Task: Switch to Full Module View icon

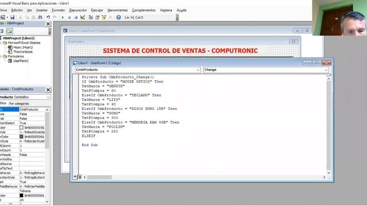Action: [x=80, y=177]
